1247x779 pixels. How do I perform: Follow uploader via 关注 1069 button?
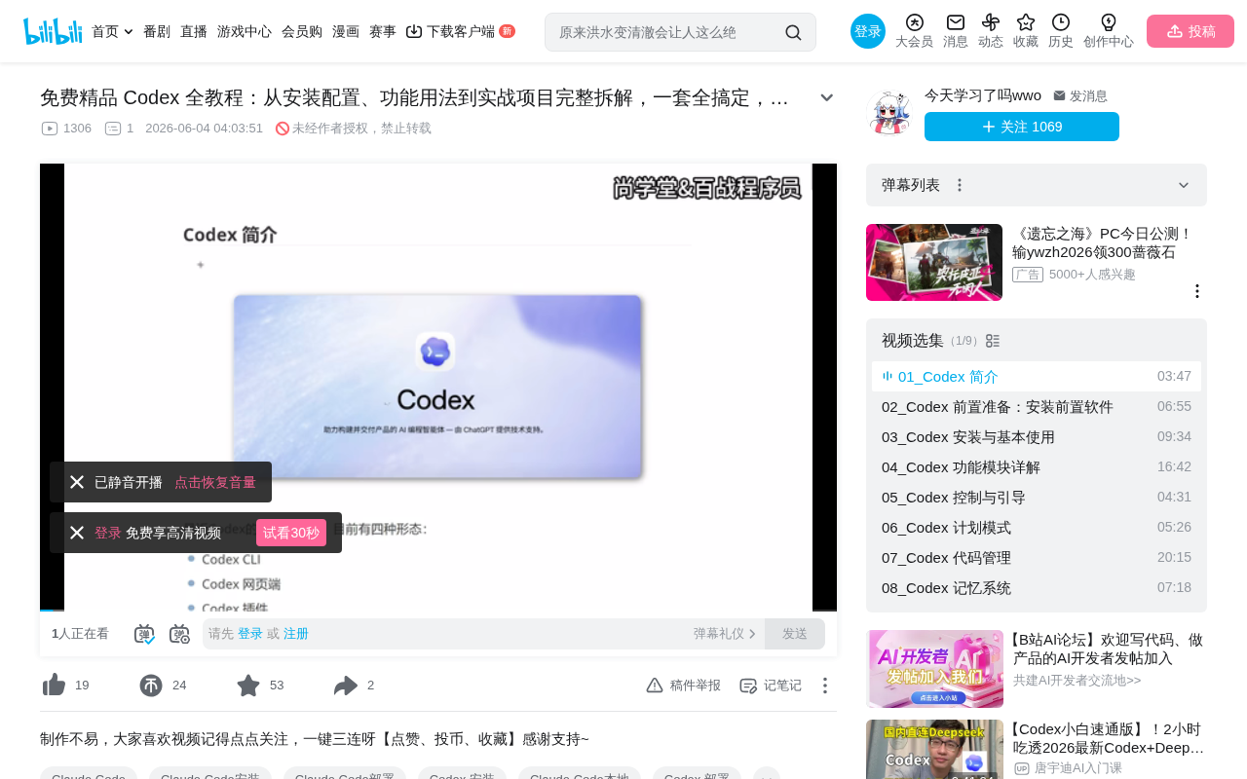(x=1022, y=127)
